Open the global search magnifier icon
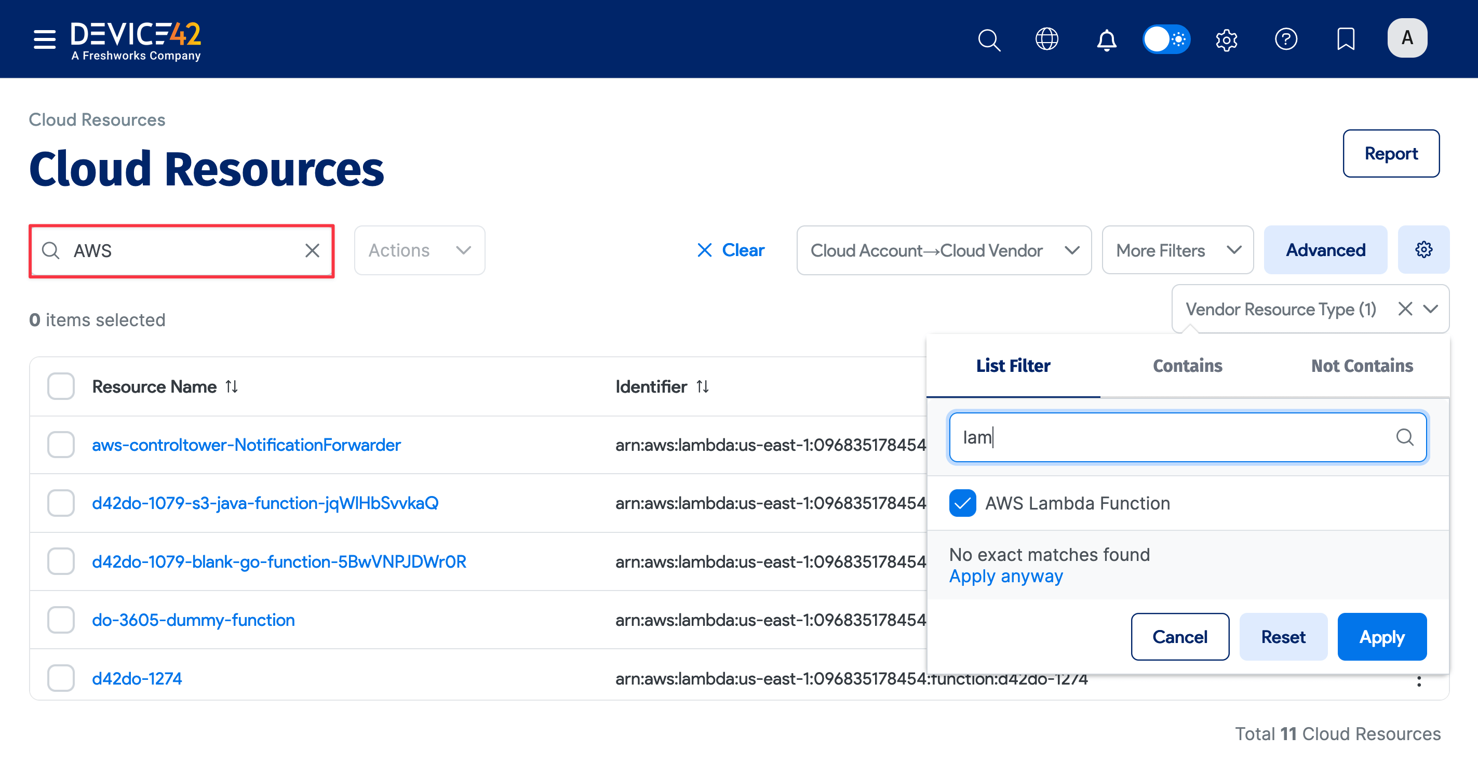Image resolution: width=1478 pixels, height=777 pixels. pos(989,39)
